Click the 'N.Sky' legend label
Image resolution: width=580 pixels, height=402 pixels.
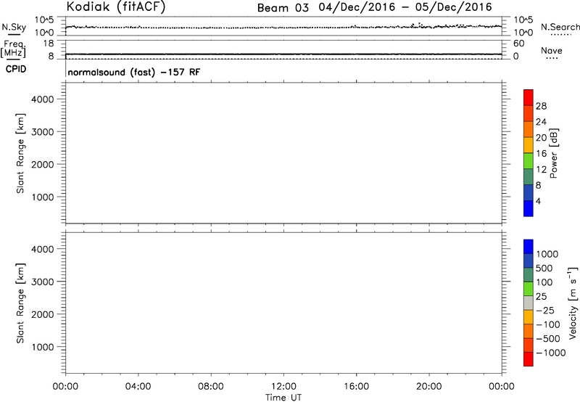[14, 27]
